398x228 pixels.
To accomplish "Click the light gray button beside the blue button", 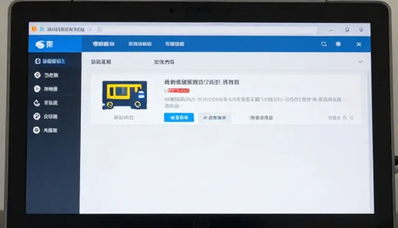I will tap(215, 118).
